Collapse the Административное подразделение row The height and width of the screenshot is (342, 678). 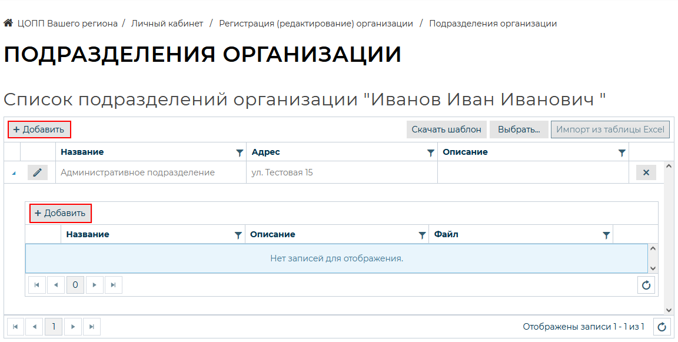click(14, 173)
